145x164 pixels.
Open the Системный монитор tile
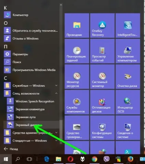102,77
